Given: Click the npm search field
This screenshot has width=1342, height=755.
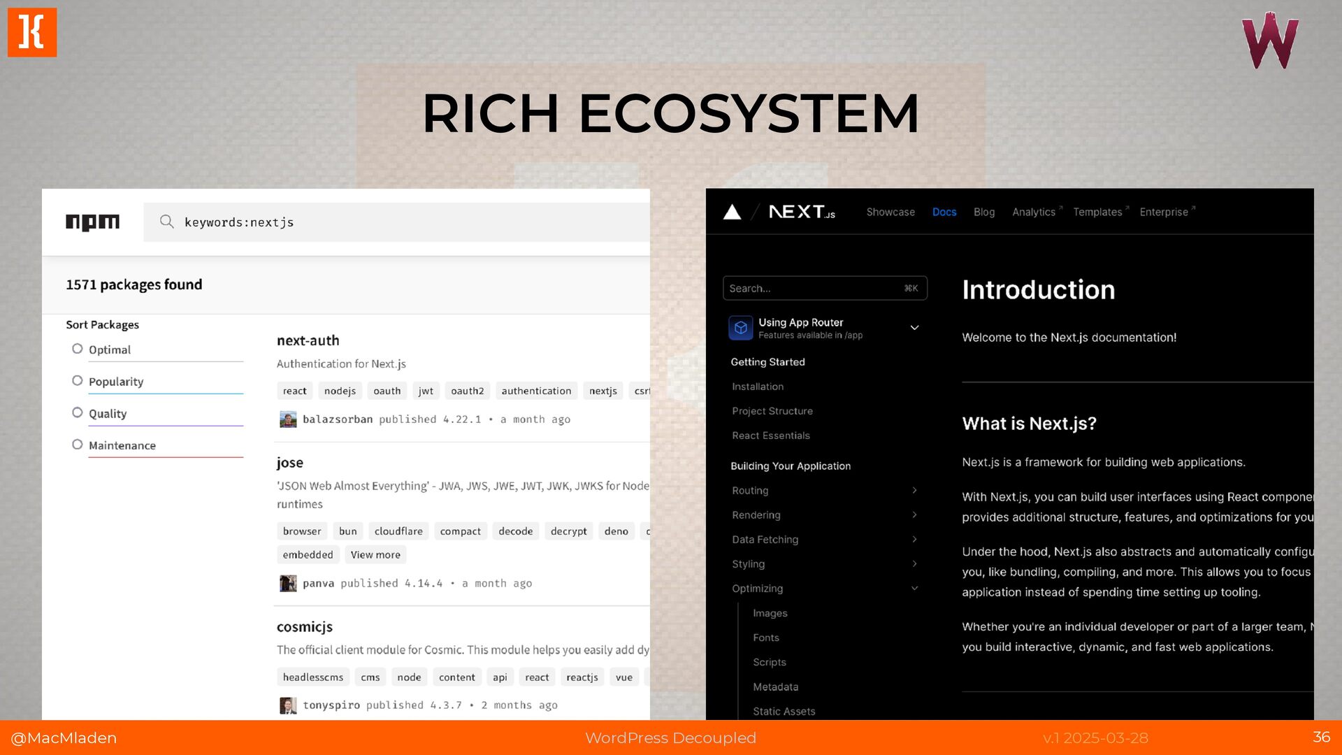Looking at the screenshot, I should click(397, 222).
